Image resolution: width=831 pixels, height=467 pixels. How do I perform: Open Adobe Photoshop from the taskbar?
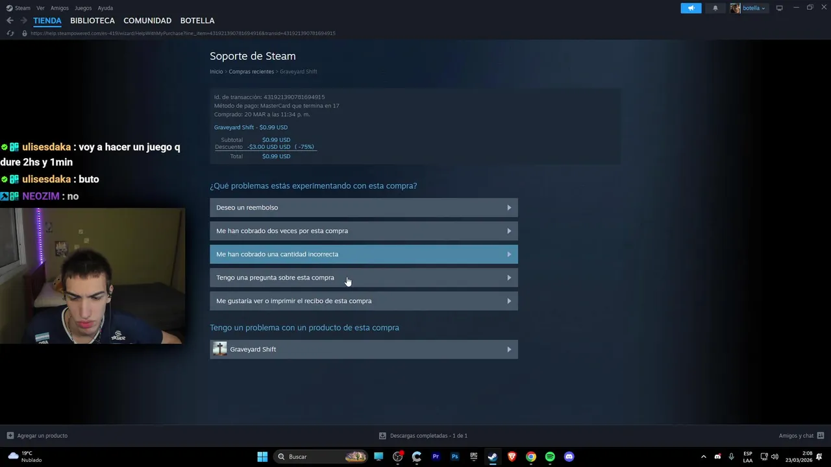(454, 457)
